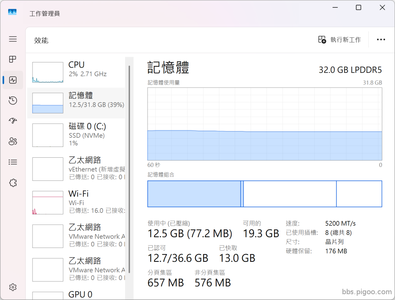The image size is (395, 300).
Task: Select the Wi-Fi performance item
Action: 76,202
